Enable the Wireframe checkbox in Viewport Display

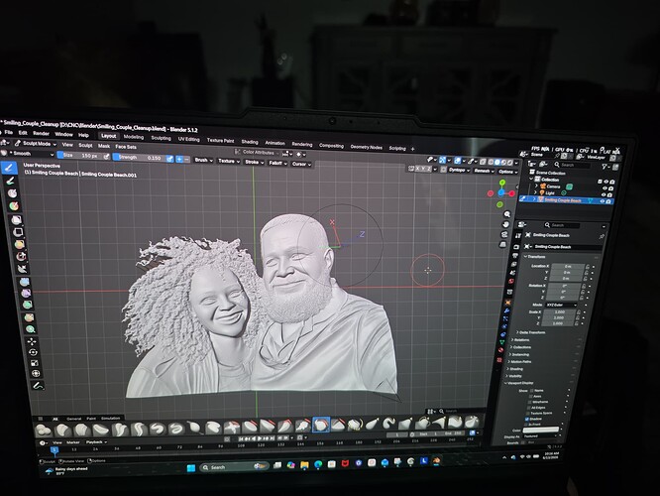pos(529,402)
